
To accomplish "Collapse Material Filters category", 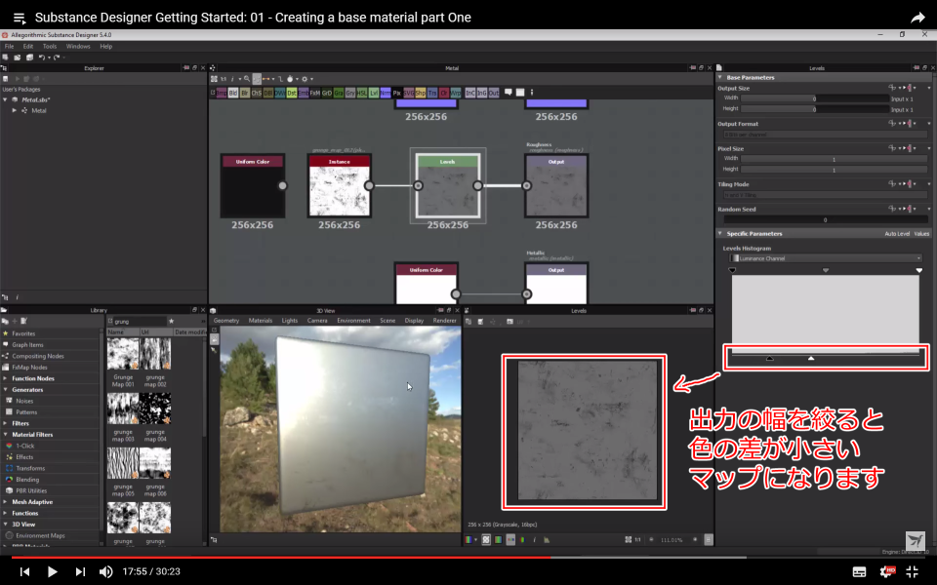I will (x=6, y=435).
